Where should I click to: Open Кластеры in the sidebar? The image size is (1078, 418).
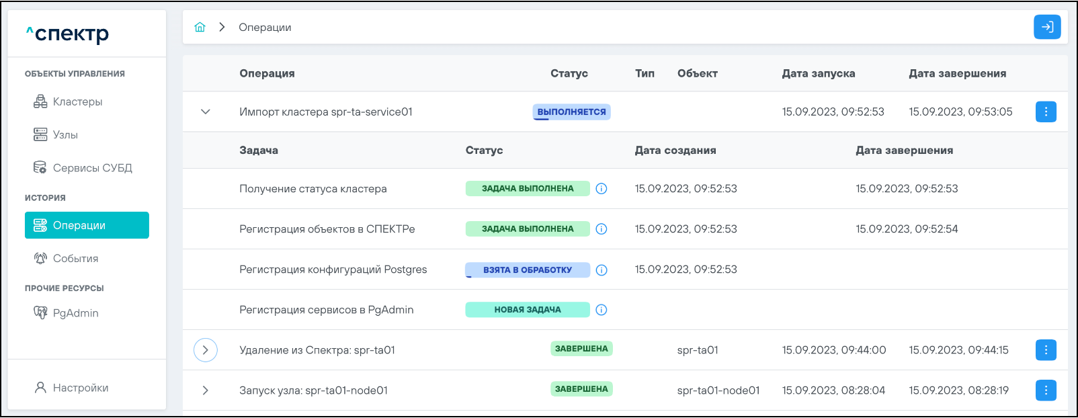click(77, 101)
